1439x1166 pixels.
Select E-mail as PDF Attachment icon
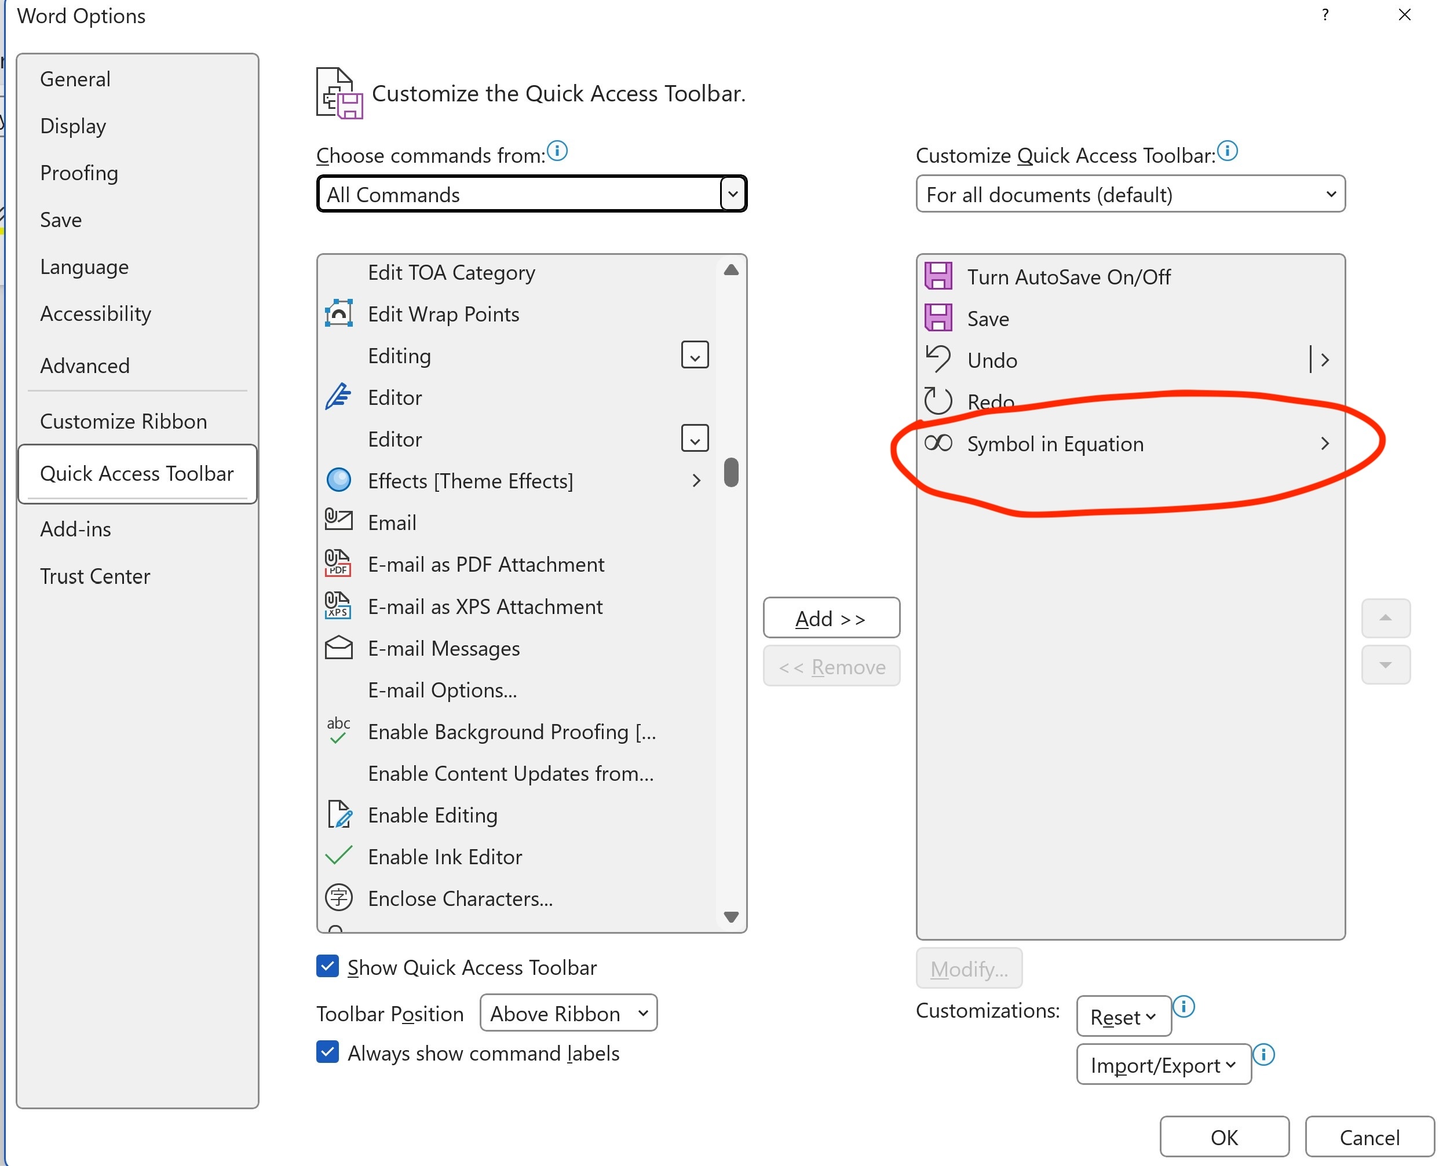[x=338, y=564]
